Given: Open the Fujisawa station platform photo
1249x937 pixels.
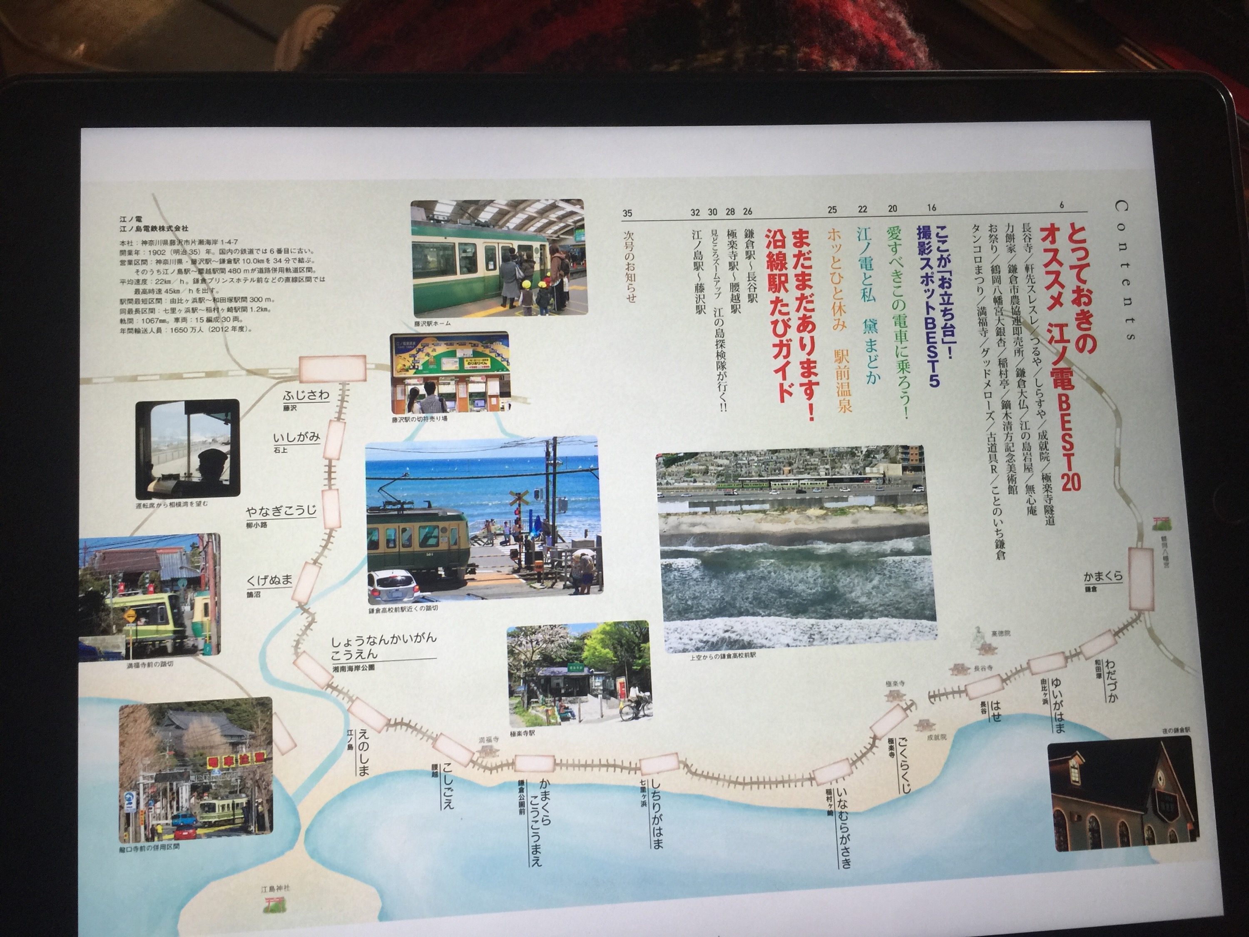Looking at the screenshot, I should point(498,257).
